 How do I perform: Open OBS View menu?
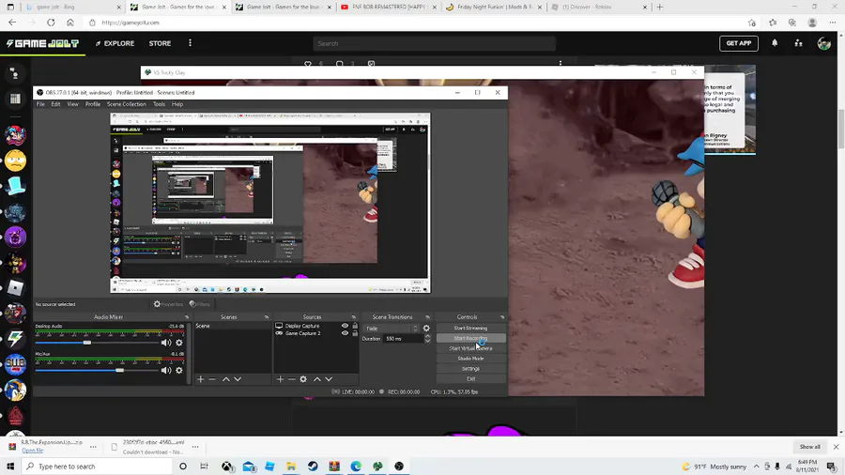tap(72, 104)
